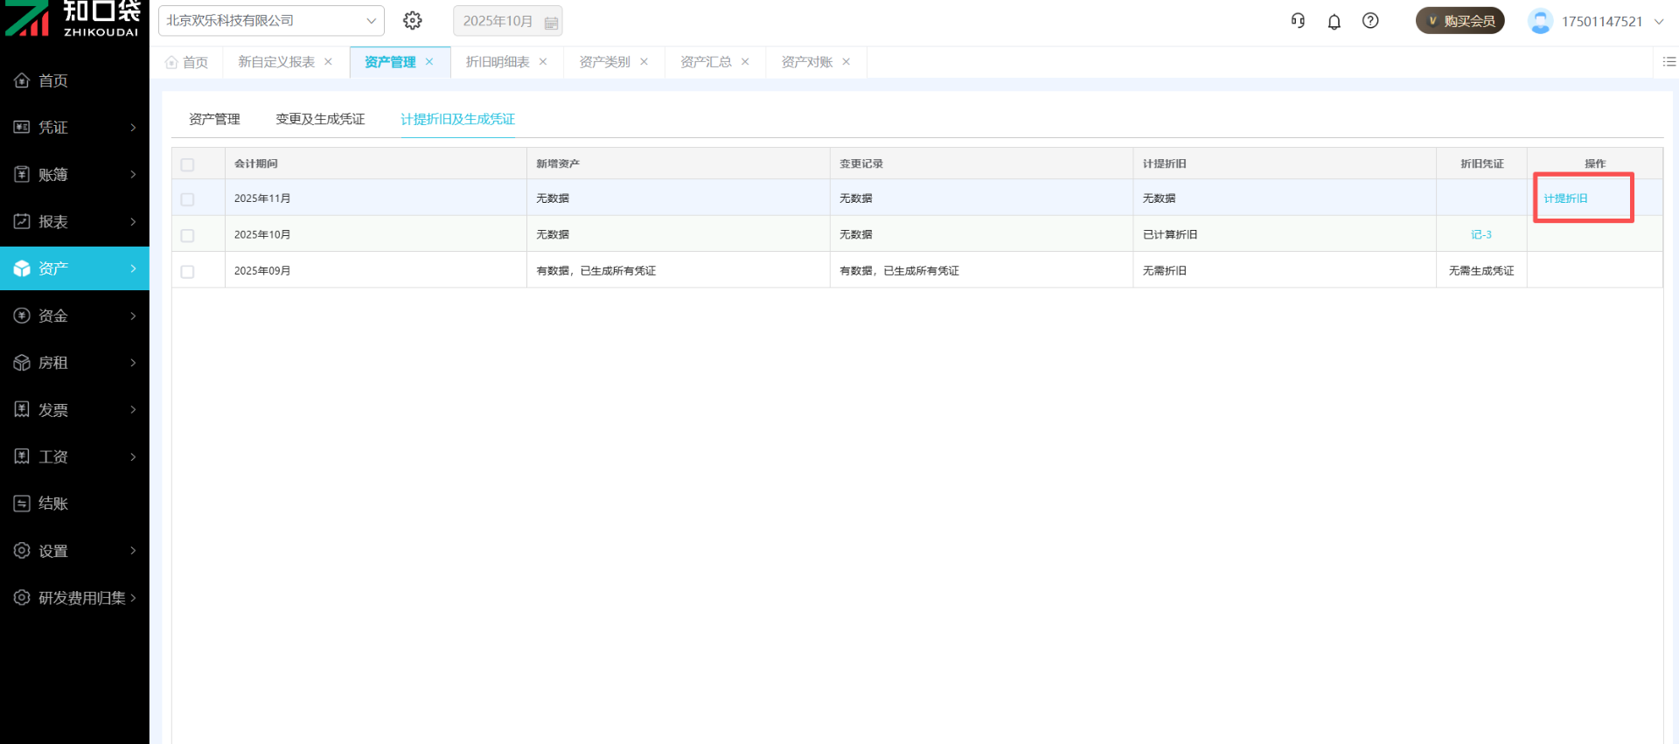Click the settings gear icon beside company selector

click(413, 21)
